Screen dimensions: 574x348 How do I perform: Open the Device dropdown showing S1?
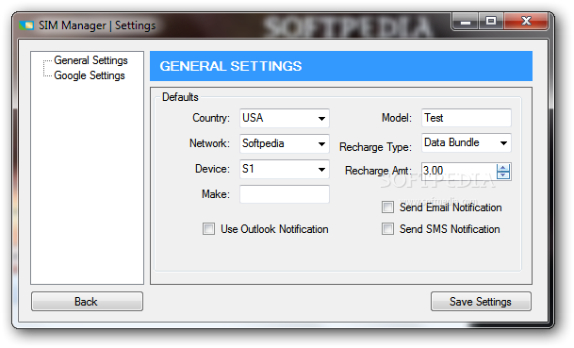click(285, 169)
